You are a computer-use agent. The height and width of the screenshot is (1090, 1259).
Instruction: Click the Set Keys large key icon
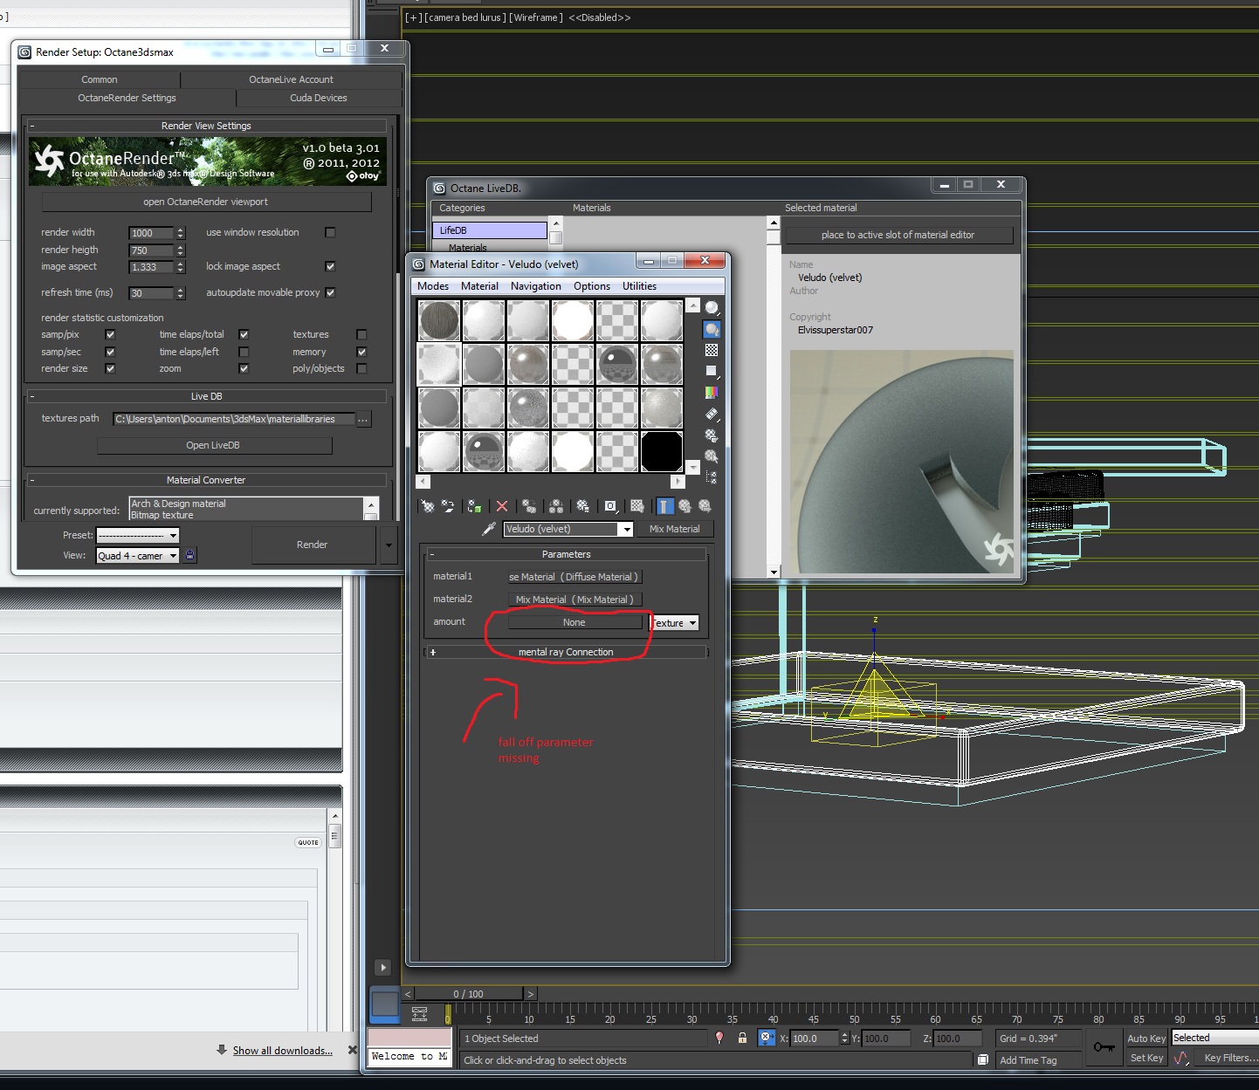point(1104,1047)
